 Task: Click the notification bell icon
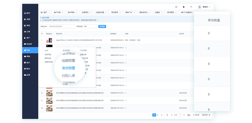click(x=183, y=7)
